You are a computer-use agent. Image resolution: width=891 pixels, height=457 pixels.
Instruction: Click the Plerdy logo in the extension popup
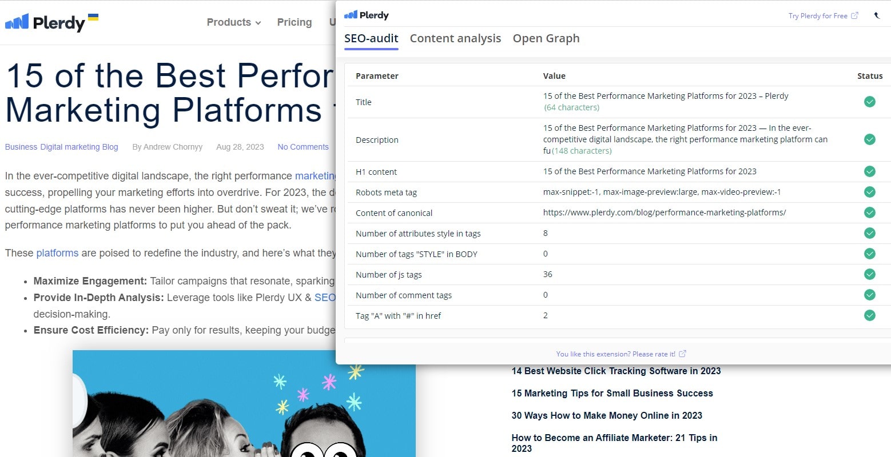366,15
